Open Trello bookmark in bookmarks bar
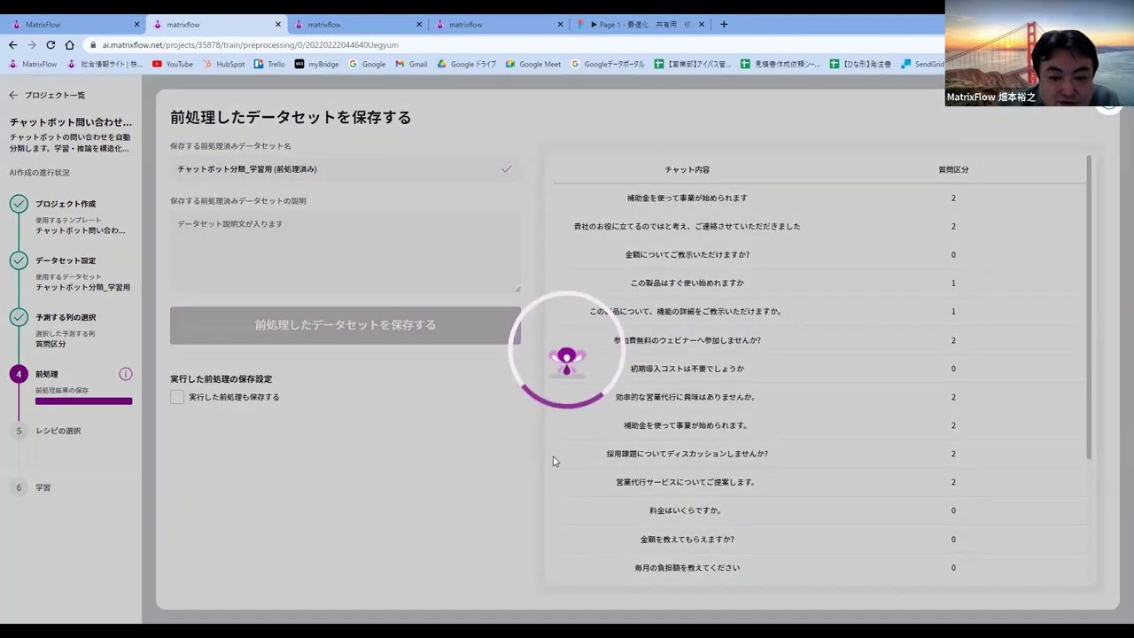This screenshot has height=638, width=1134. 269,64
